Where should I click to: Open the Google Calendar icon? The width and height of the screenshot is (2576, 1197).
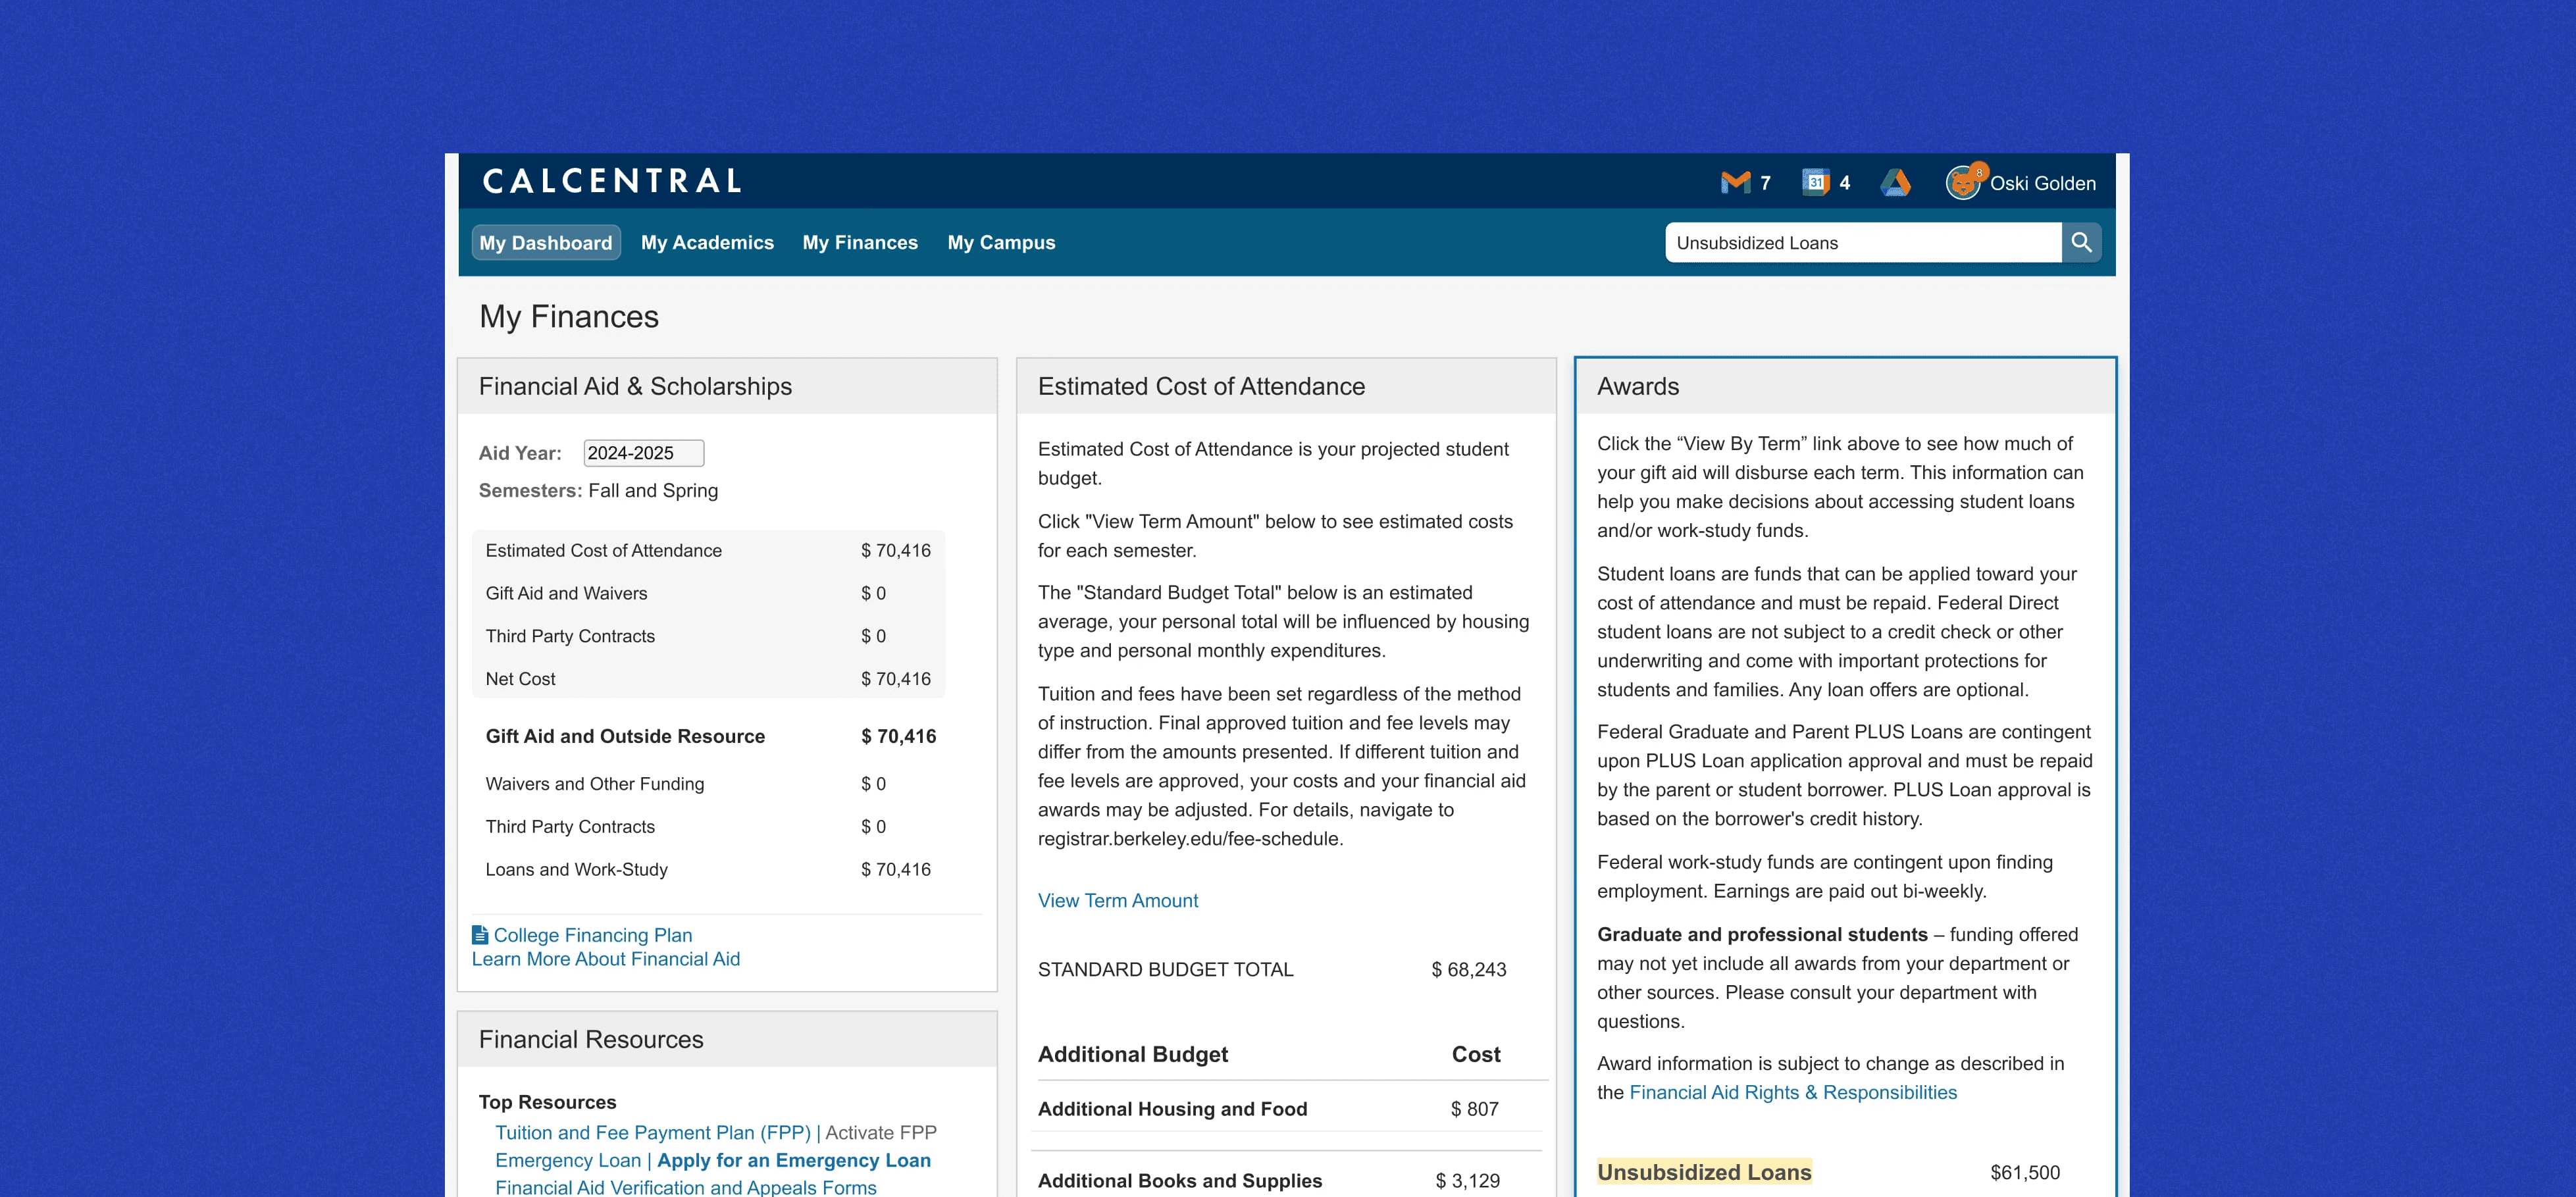[1815, 182]
